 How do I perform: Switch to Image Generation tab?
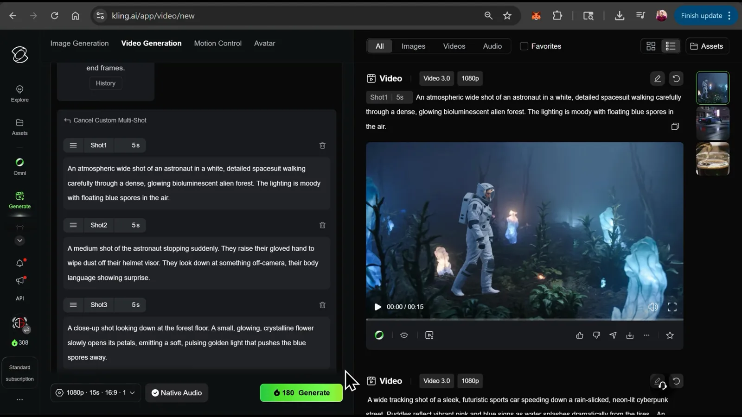click(x=79, y=43)
